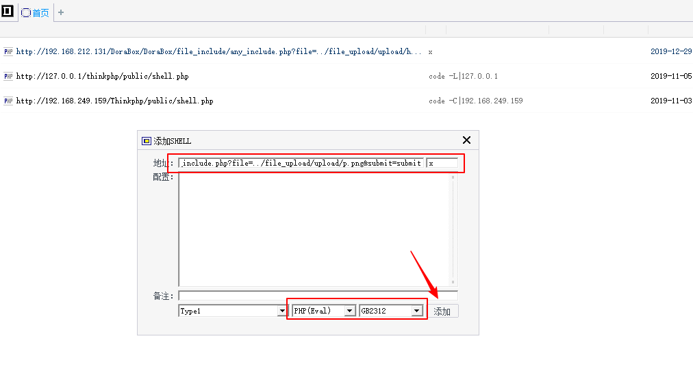Click the 备注 remarks input field

coord(318,296)
